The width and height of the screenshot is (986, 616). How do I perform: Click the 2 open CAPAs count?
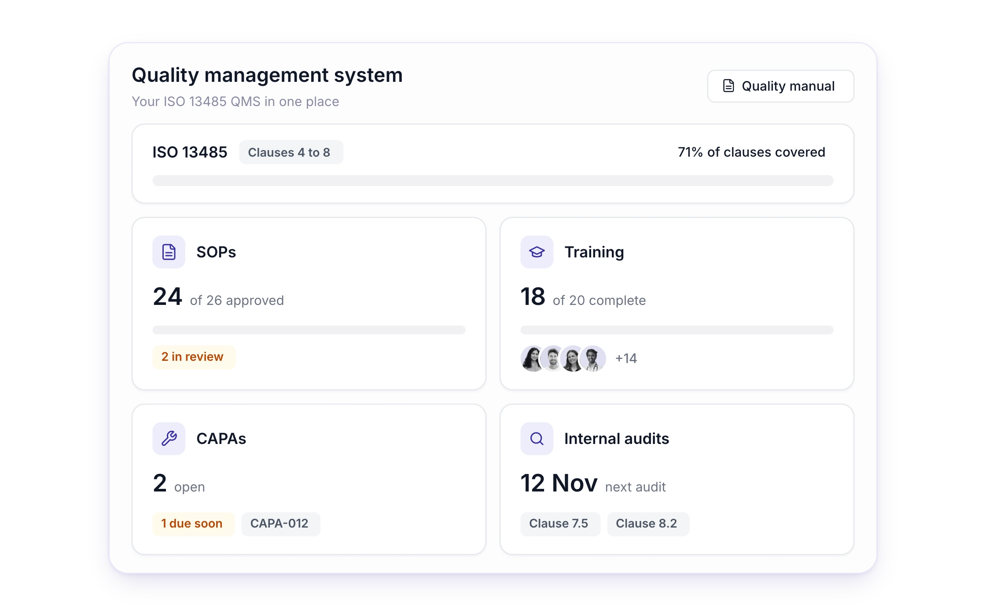click(179, 483)
